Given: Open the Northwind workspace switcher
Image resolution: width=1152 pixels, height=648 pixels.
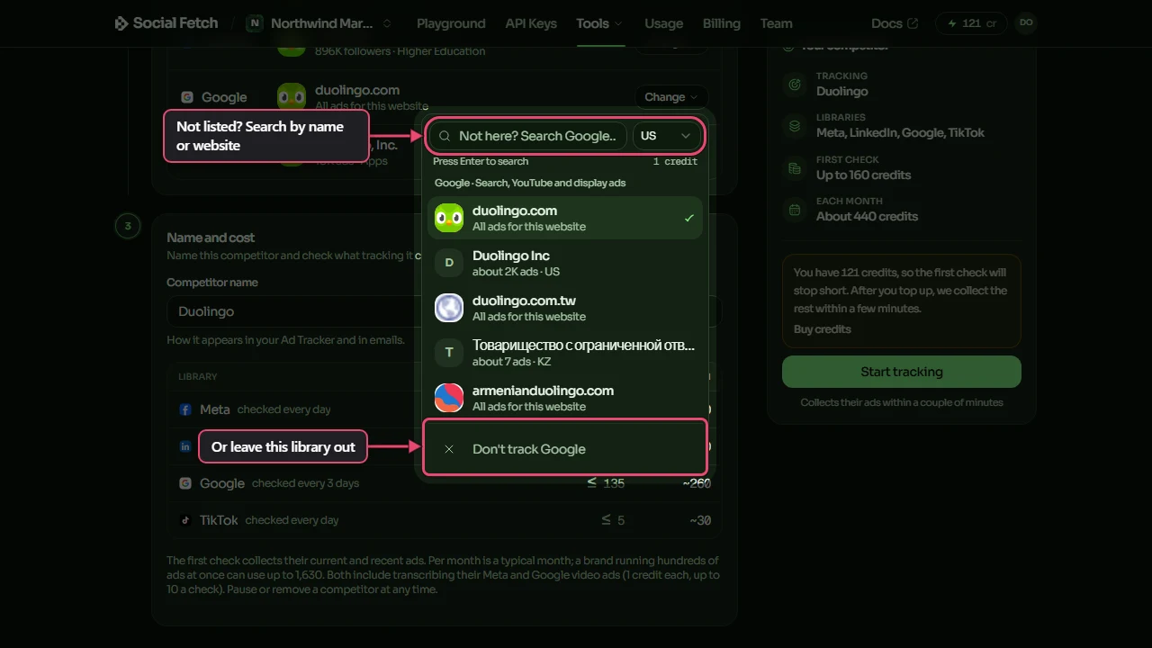Looking at the screenshot, I should click(x=320, y=23).
